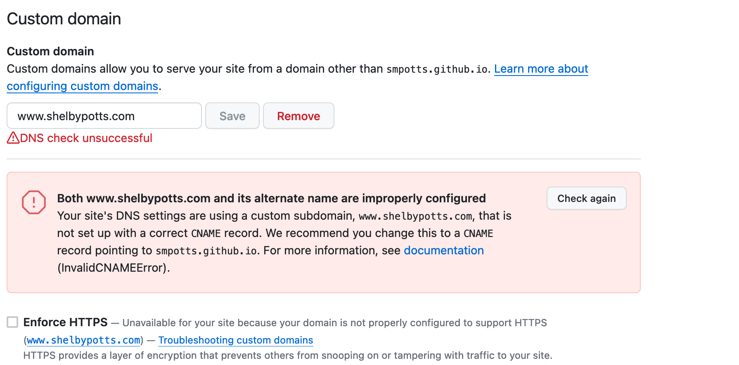This screenshot has height=365, width=739.
Task: Click the www.shelbypotts.com link under Enforce HTTPS
Action: (83, 340)
